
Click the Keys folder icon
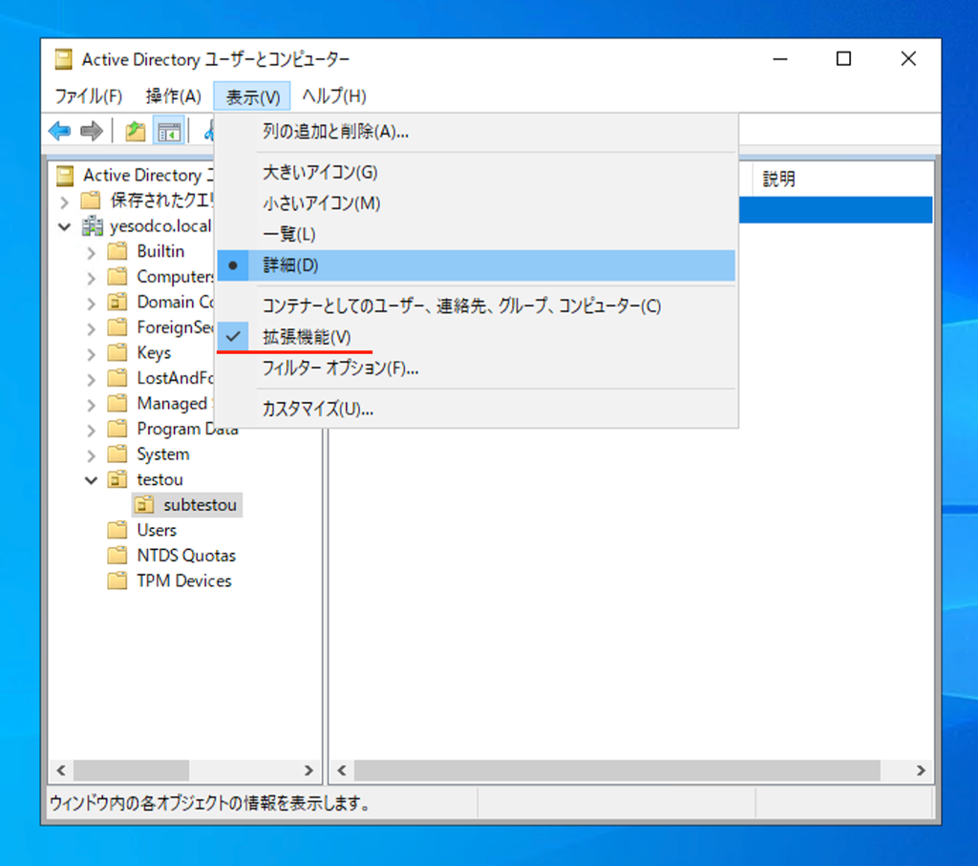(117, 353)
